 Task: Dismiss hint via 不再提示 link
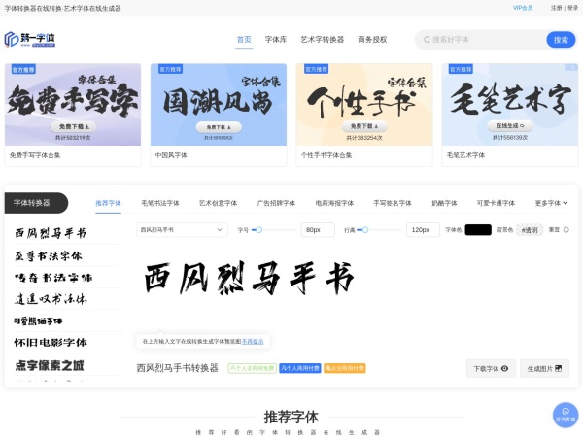[253, 342]
